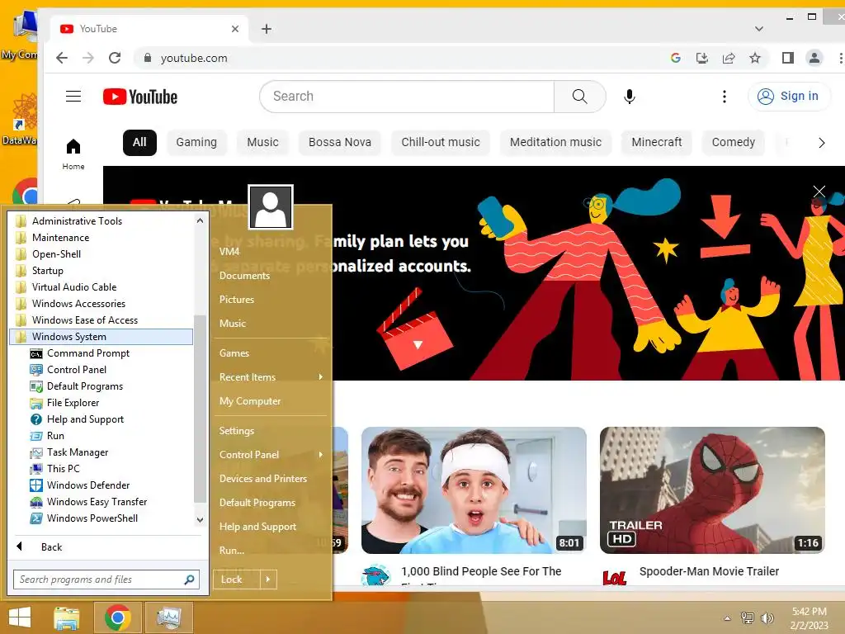Click Settings in the start menu
Image resolution: width=845 pixels, height=634 pixels.
[237, 431]
